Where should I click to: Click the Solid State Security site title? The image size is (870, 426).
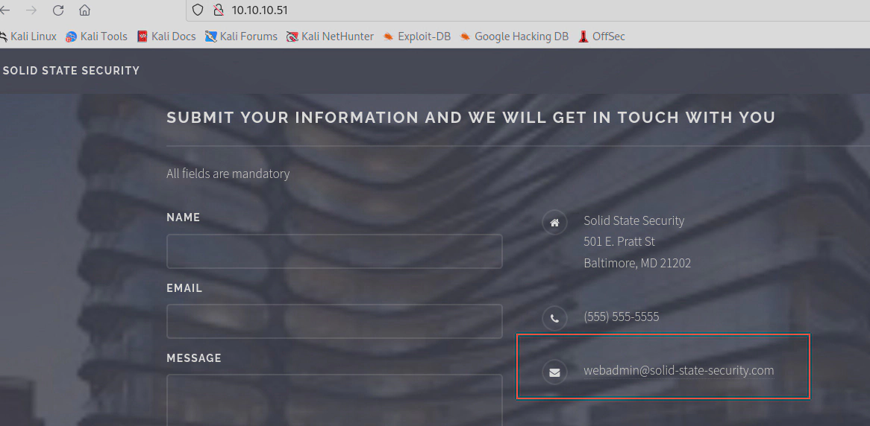point(71,71)
